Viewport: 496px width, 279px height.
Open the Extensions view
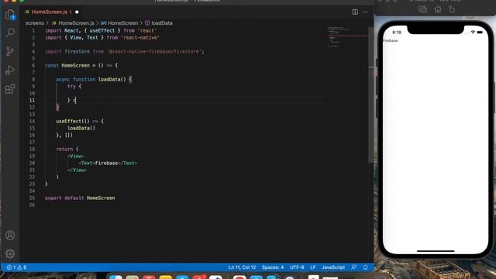(10, 89)
